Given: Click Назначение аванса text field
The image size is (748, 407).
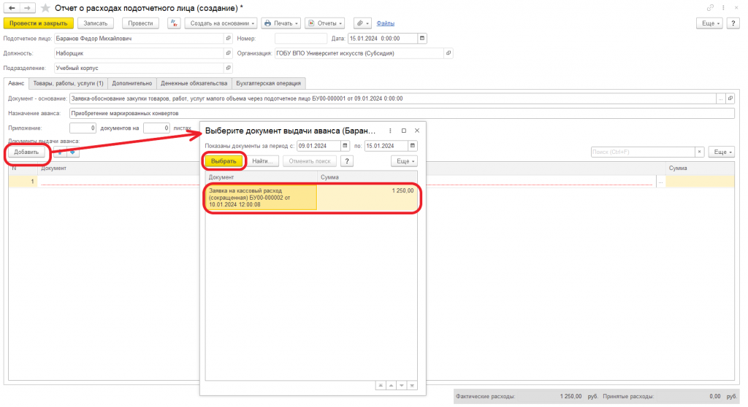Looking at the screenshot, I should pos(402,114).
